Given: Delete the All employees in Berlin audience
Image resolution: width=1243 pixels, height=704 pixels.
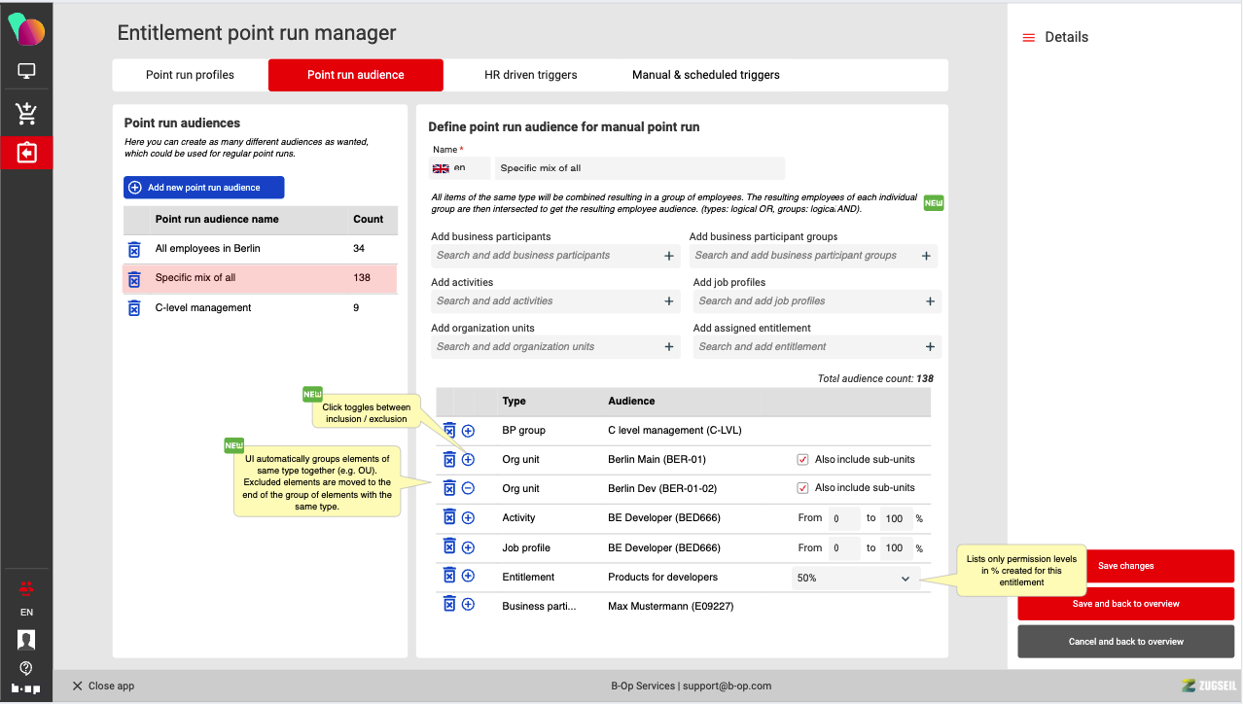Looking at the screenshot, I should pos(134,249).
